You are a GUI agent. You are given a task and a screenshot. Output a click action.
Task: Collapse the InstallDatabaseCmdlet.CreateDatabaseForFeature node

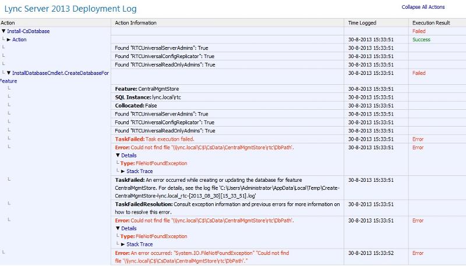9,73
